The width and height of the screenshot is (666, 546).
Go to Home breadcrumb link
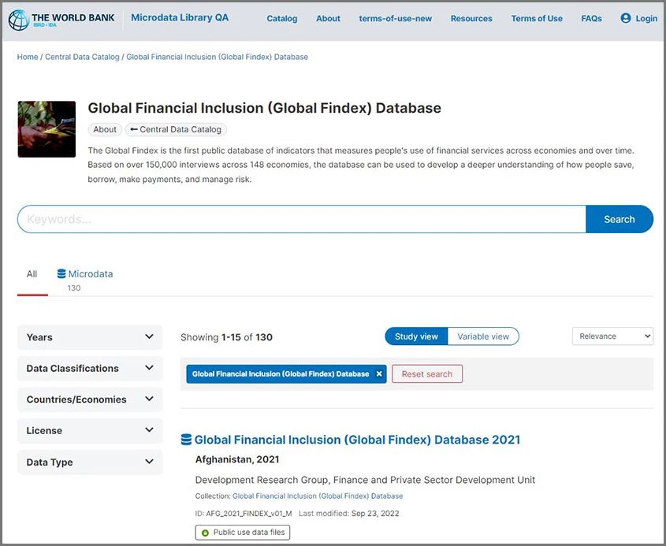tap(28, 57)
